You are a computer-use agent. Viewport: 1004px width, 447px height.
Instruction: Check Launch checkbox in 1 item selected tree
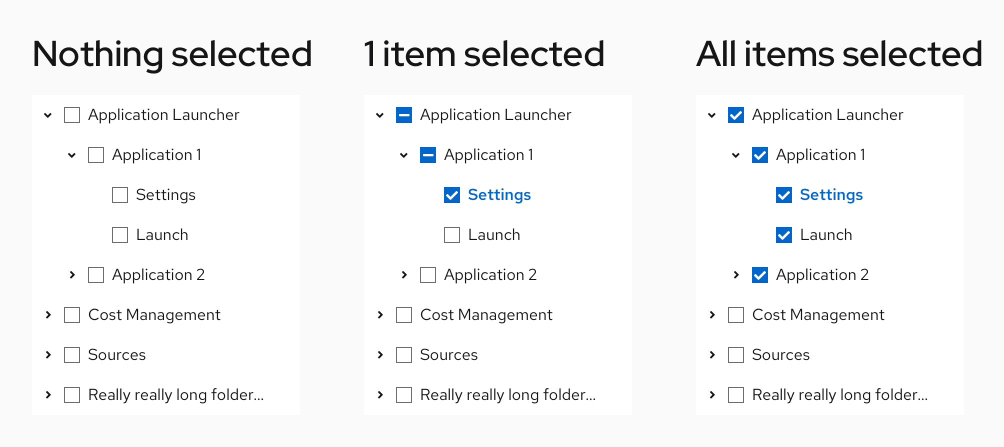[452, 235]
